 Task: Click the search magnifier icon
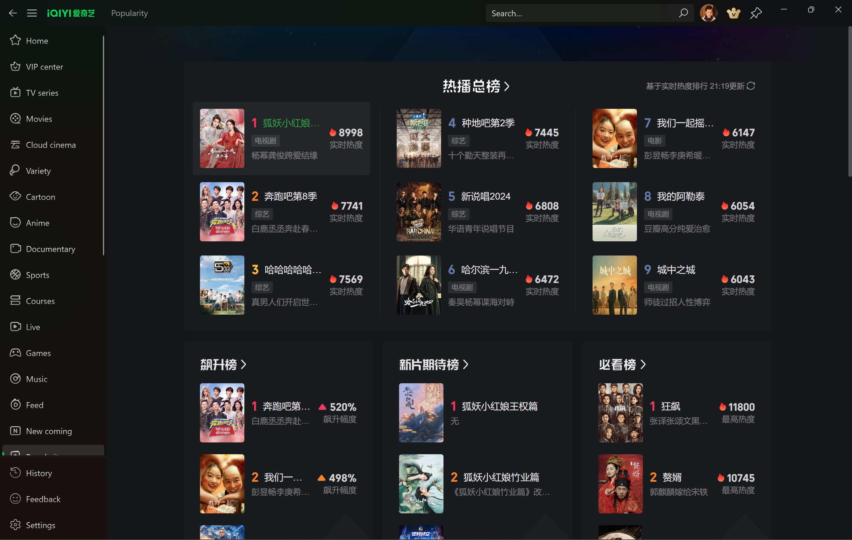point(683,13)
